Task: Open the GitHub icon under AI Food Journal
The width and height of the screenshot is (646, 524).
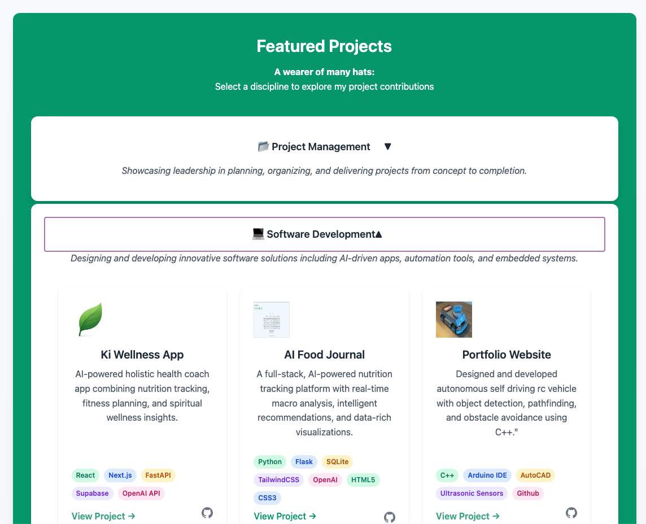Action: (x=390, y=517)
